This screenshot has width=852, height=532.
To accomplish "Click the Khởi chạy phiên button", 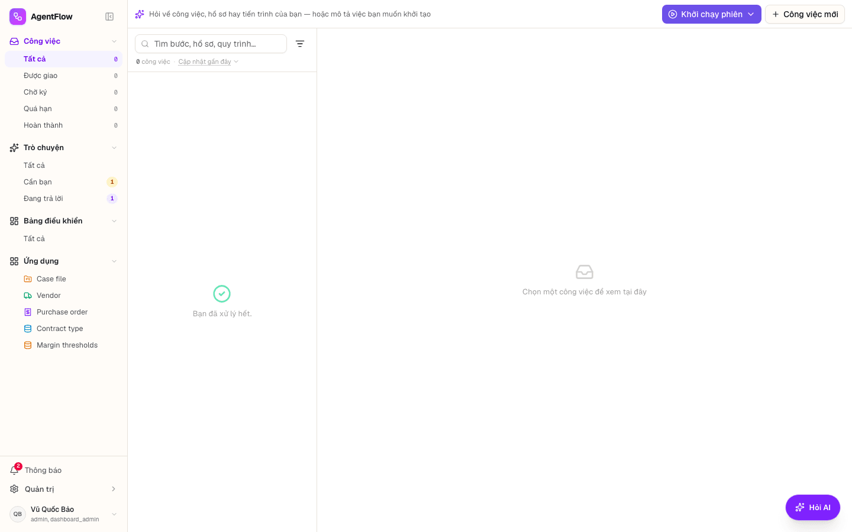I will [711, 14].
